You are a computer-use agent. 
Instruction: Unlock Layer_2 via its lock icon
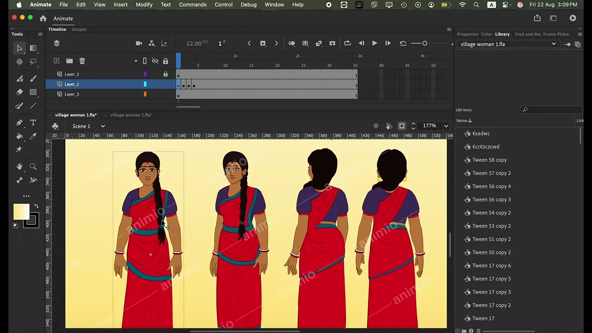tap(166, 74)
